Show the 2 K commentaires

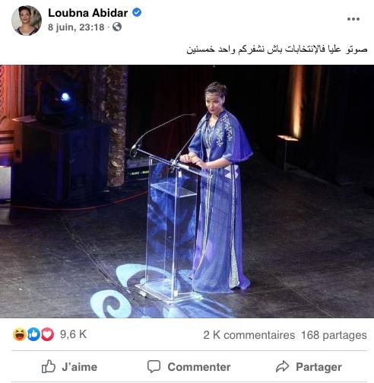(x=249, y=335)
